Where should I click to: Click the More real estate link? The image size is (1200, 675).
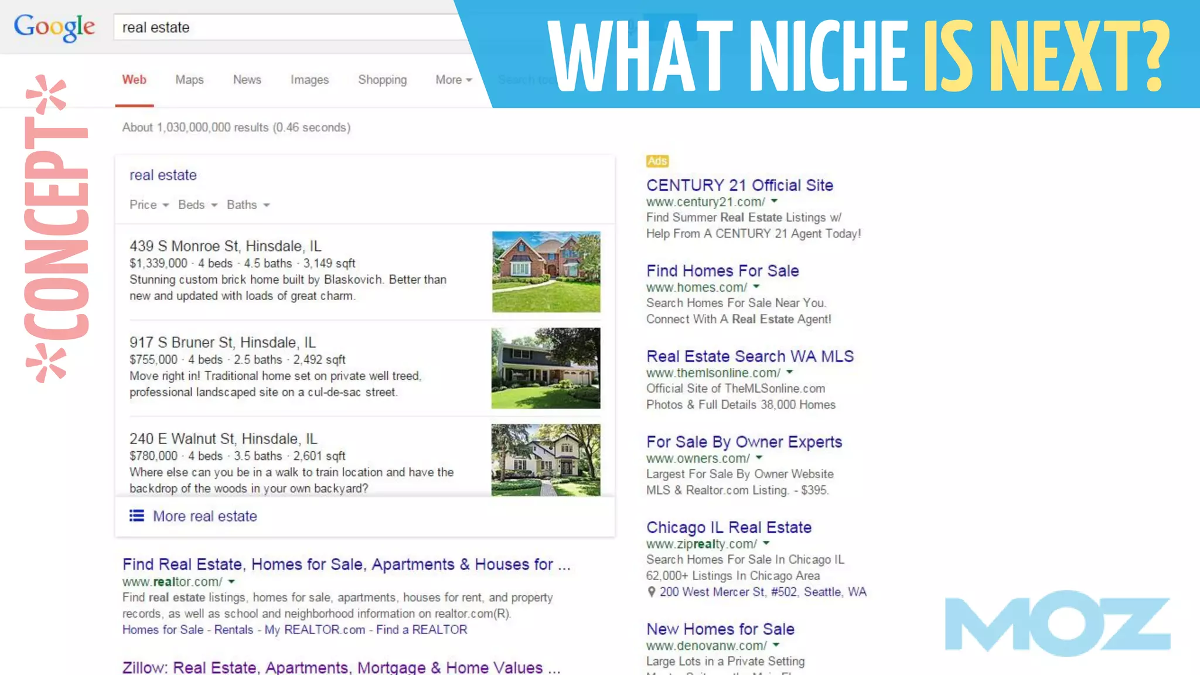click(205, 516)
